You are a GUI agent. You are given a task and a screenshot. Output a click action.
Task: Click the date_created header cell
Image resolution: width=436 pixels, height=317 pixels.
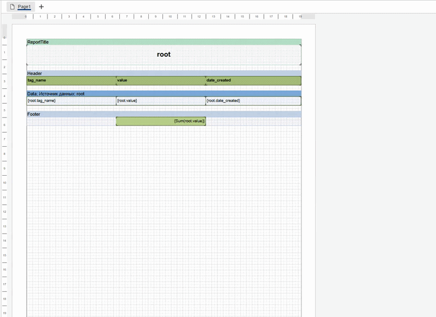[253, 81]
